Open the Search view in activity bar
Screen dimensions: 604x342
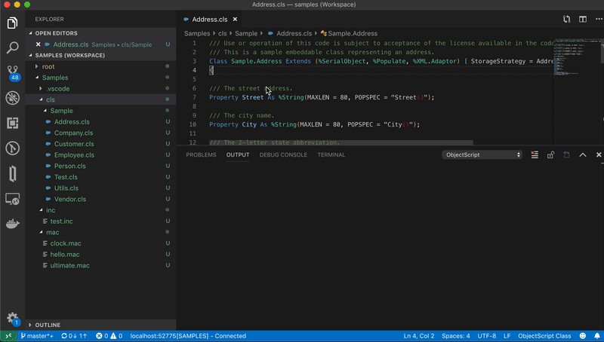tap(12, 47)
